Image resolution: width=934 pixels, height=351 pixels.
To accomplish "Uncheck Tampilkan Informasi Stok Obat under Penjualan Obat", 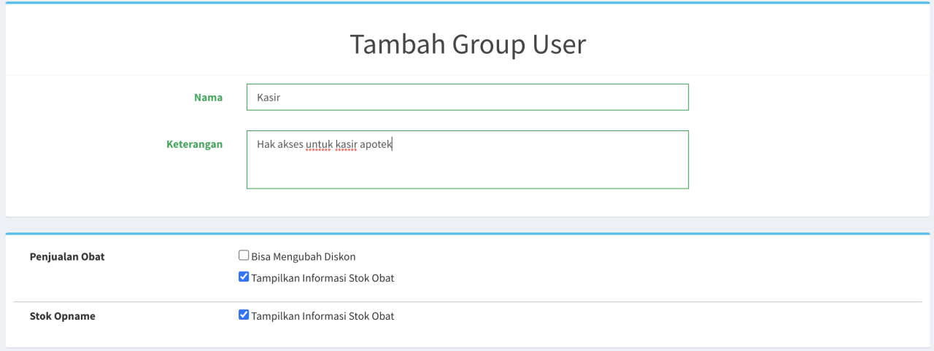I will click(x=244, y=277).
